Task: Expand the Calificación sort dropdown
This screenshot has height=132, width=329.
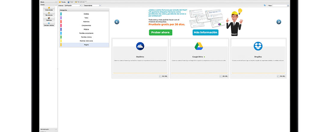Action: coord(80,5)
